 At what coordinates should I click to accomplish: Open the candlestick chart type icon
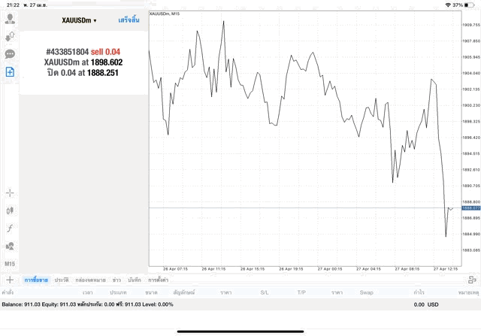pos(10,210)
